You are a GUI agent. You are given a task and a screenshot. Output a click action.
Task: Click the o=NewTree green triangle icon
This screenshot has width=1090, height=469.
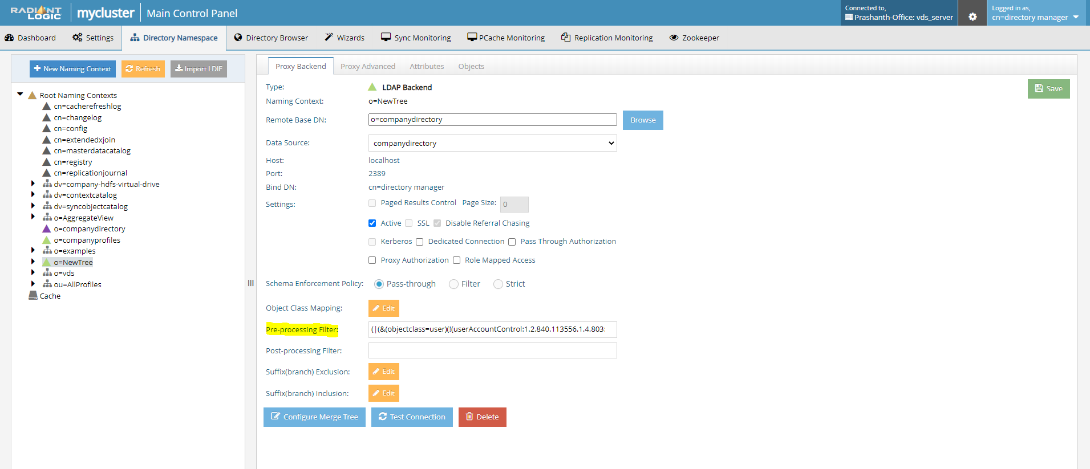[47, 262]
